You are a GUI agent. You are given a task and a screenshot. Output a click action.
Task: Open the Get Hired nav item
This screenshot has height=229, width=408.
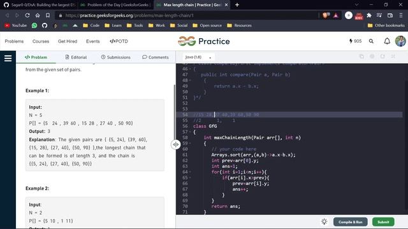[x=68, y=41]
